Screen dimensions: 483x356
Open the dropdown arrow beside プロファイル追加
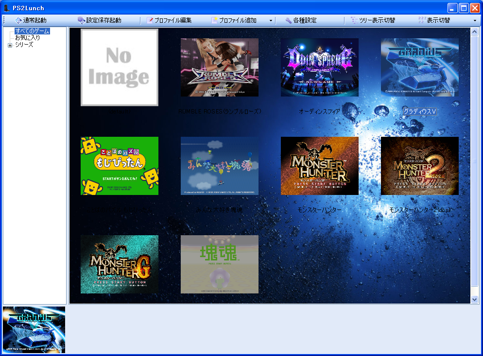(x=271, y=20)
